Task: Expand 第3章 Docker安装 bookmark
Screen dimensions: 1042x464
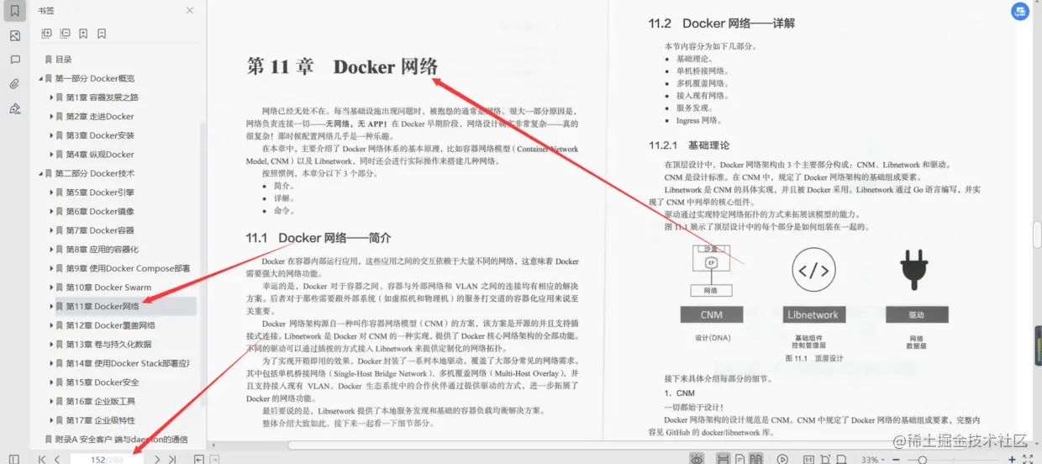Action: click(51, 135)
